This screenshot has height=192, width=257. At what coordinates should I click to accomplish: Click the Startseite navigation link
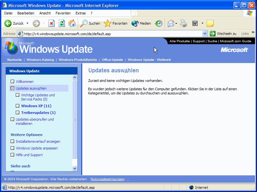(x=14, y=60)
